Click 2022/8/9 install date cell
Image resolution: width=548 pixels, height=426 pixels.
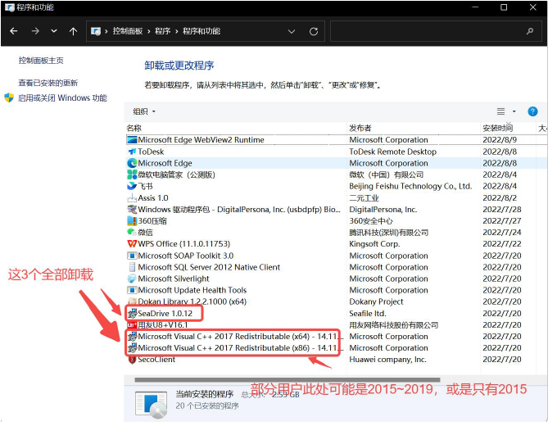[500, 140]
